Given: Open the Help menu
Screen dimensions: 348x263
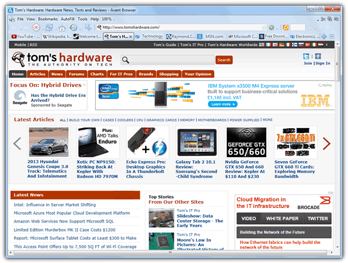Looking at the screenshot, I should coord(95,19).
